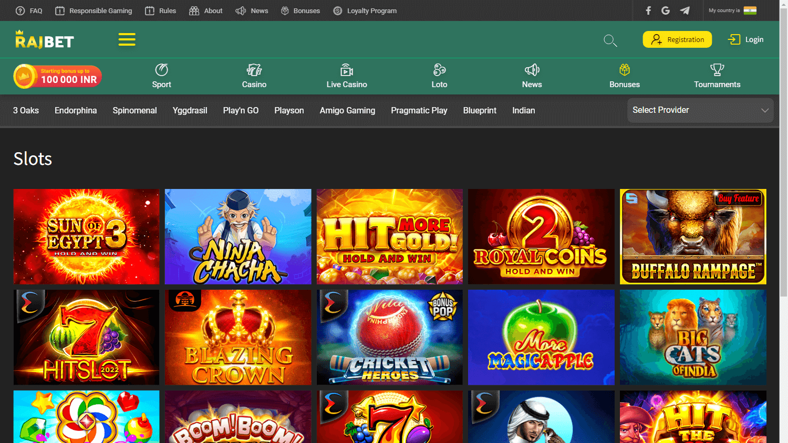Open the colorful candy flower slot thumbnail
This screenshot has width=788, height=443.
coord(86,417)
